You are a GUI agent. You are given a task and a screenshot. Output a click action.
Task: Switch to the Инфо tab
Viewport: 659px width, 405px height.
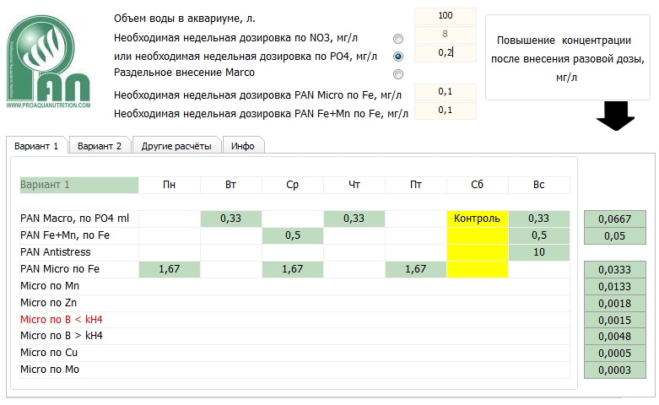pos(243,146)
